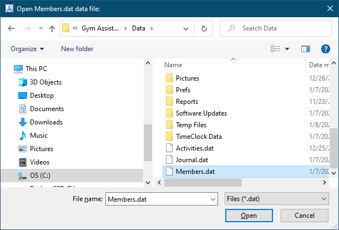
Task: Open the file type filter dropdown
Action: click(276, 198)
